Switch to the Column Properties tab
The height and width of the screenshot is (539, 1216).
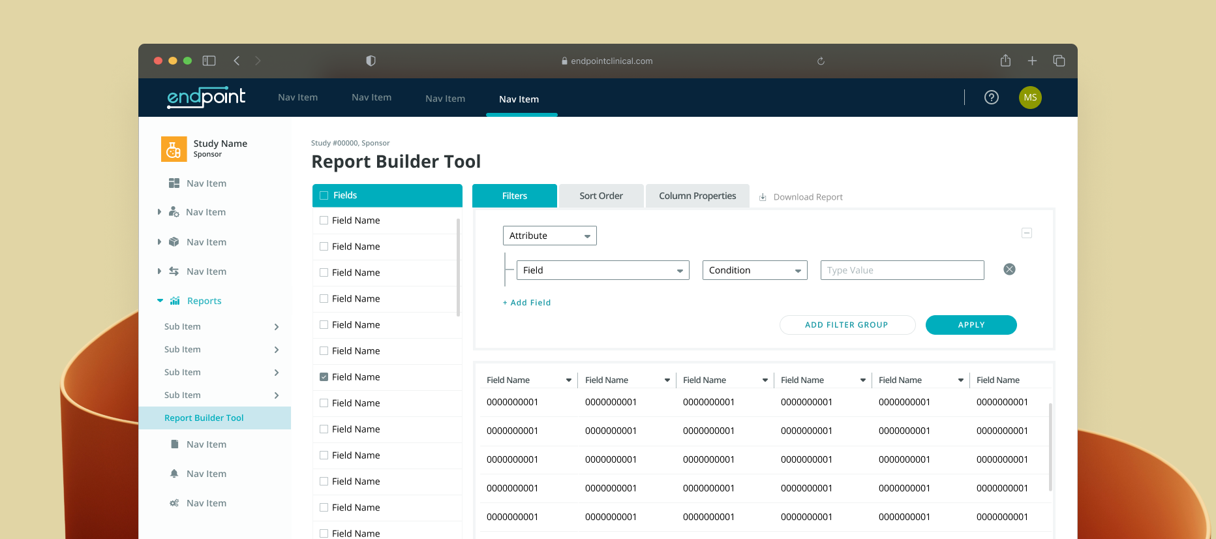point(697,196)
